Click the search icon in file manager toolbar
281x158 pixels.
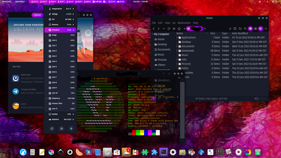click(x=245, y=29)
